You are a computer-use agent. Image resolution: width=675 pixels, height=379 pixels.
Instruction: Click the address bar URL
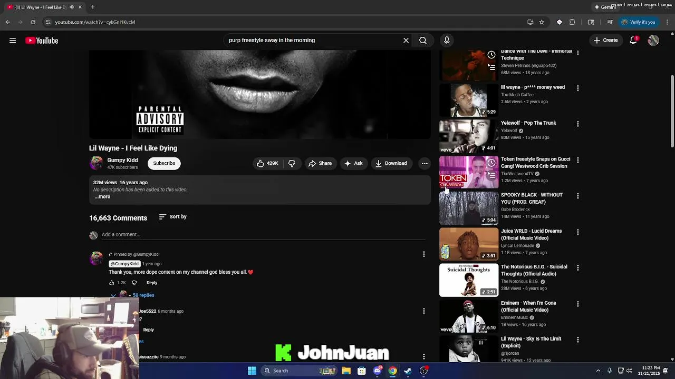point(95,22)
